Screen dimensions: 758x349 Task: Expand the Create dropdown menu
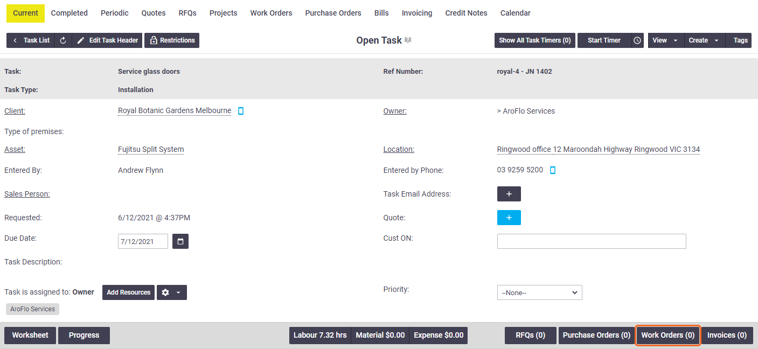(704, 40)
